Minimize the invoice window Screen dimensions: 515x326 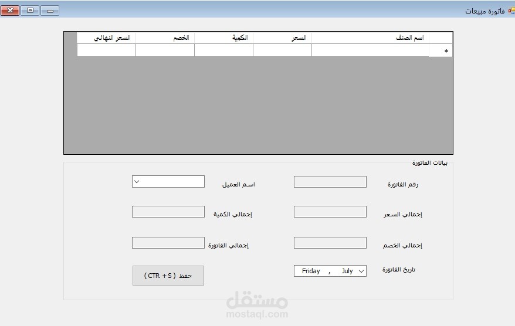click(x=50, y=11)
